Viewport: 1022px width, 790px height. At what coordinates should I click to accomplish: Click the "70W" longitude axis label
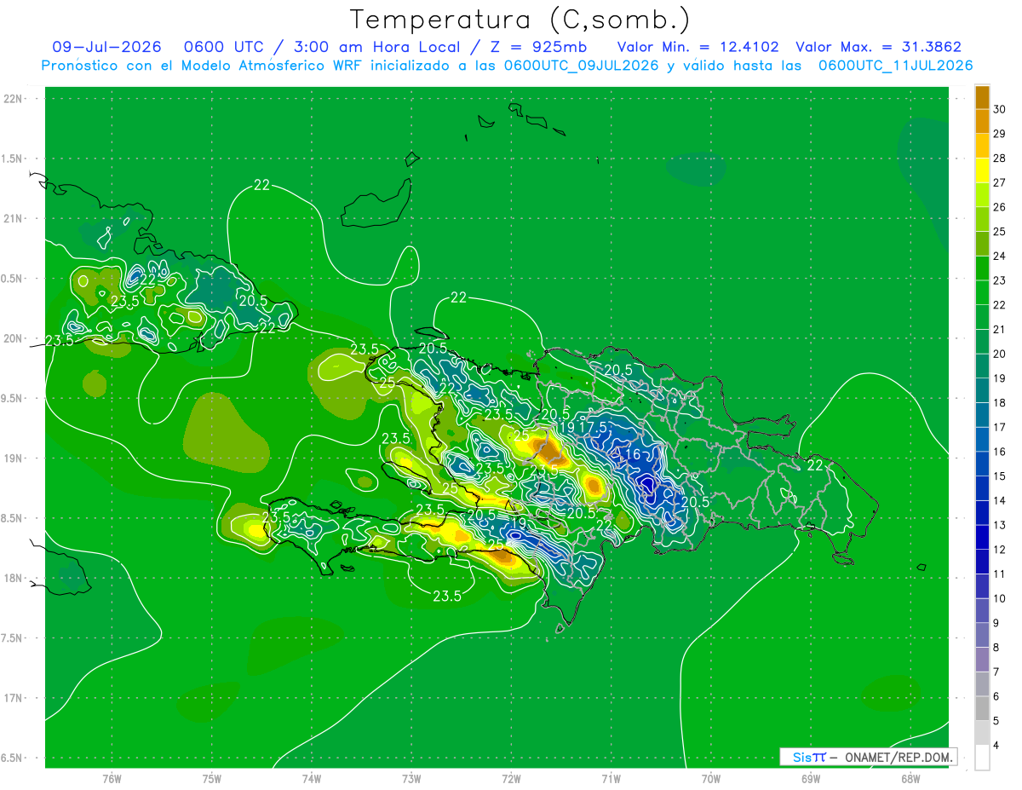point(711,779)
